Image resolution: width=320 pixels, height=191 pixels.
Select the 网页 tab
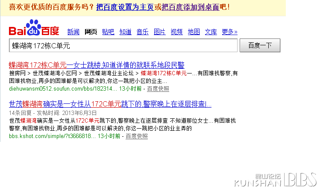coord(91,32)
